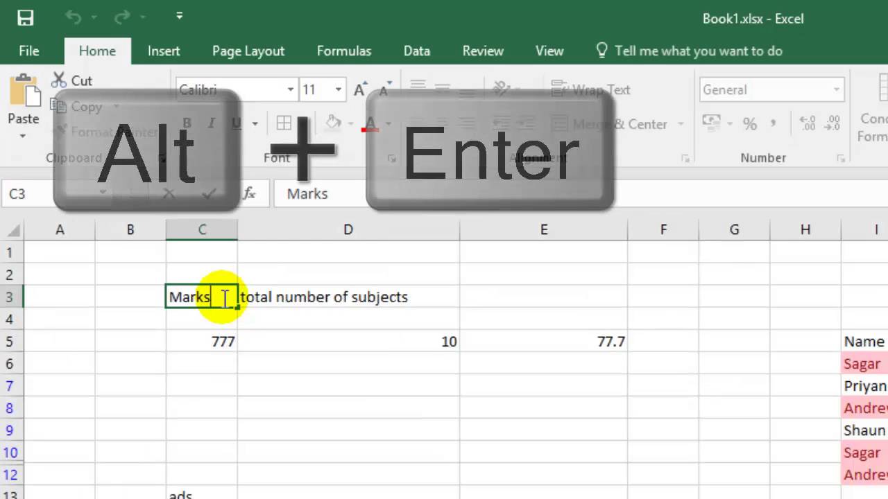Toggle Wrap Text for the cell

tap(590, 89)
